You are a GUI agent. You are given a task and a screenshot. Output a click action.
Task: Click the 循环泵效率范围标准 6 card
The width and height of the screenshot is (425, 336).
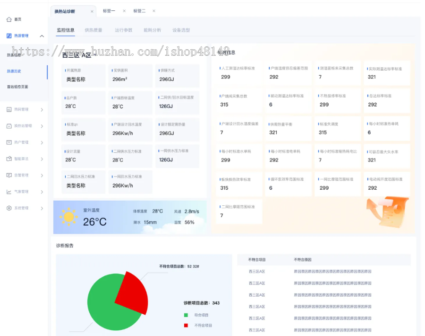289,184
